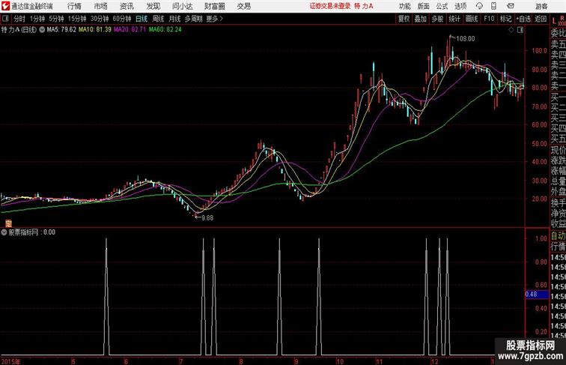566x365 pixels.
Task: Open the 功能 menu
Action: (x=404, y=6)
